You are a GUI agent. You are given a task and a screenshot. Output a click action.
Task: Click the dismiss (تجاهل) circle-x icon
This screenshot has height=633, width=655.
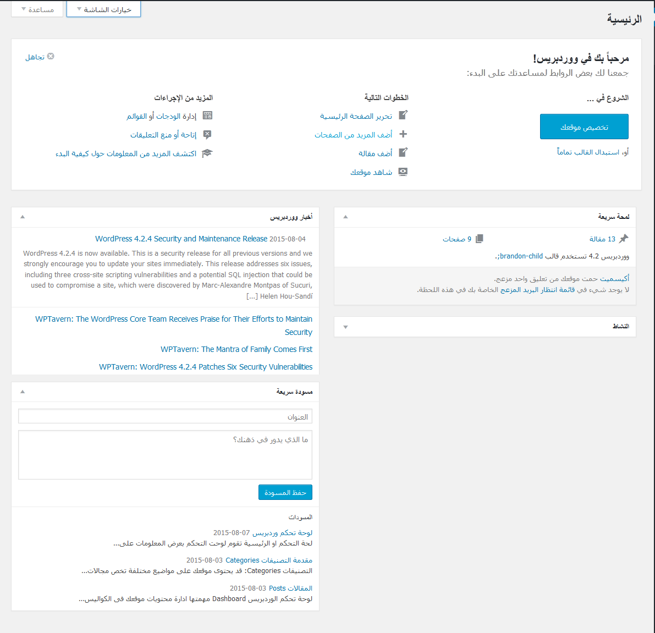[x=51, y=56]
